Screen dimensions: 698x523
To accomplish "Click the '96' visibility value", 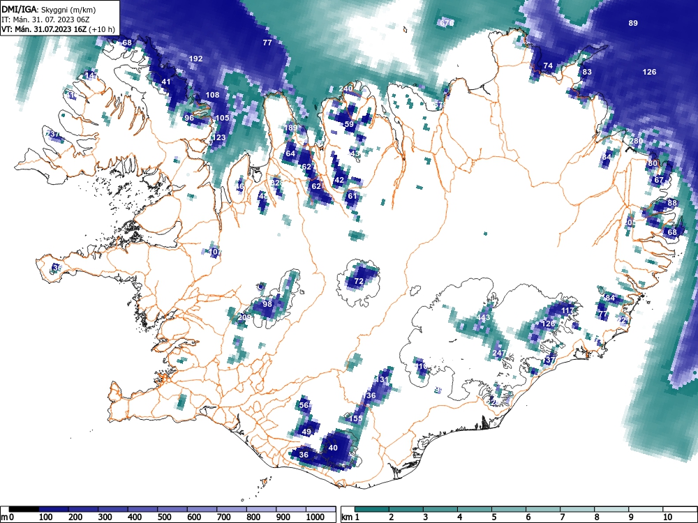I will 189,118.
